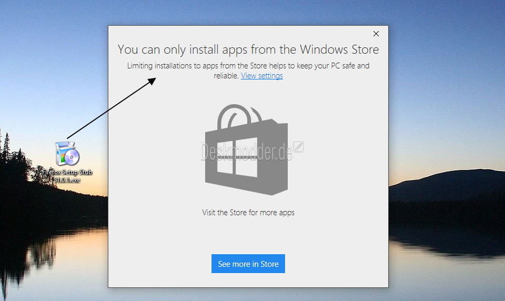Close the Windows Store dialog
The width and height of the screenshot is (505, 301).
point(376,34)
